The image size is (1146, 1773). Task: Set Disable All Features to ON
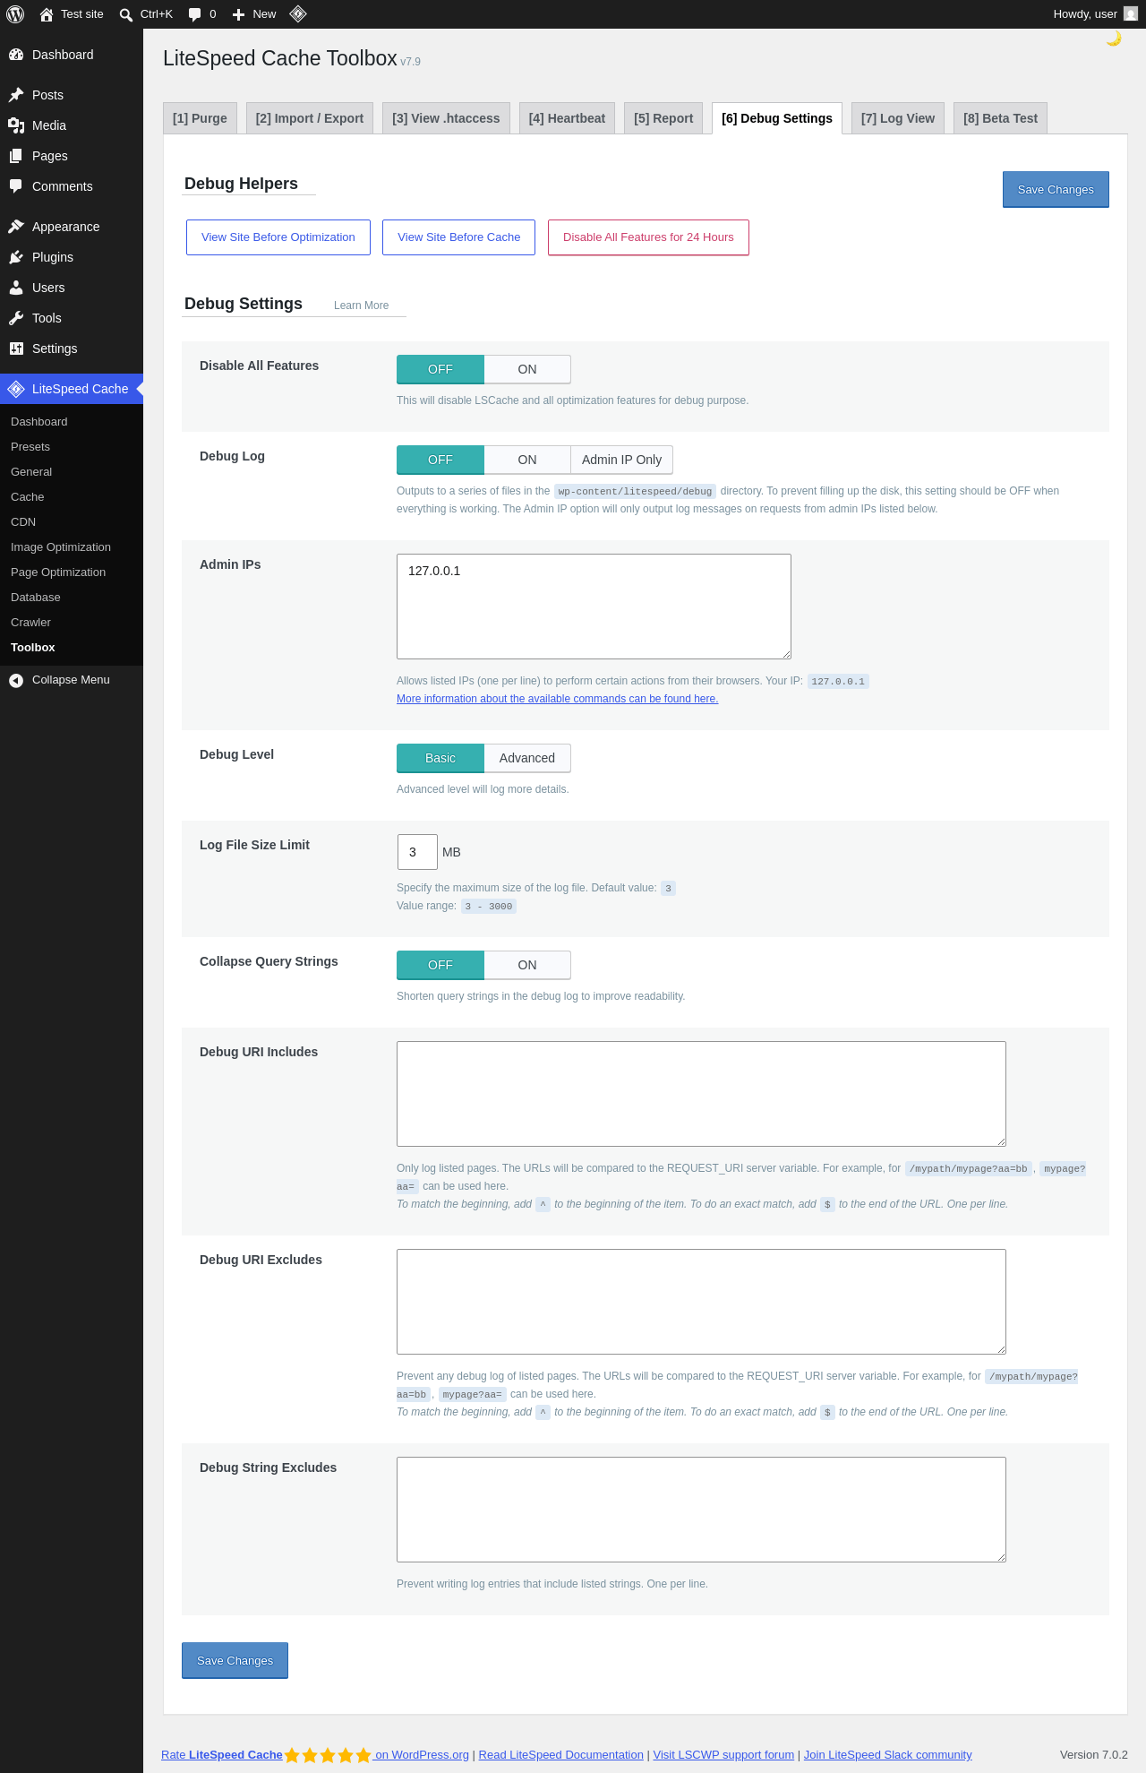click(527, 369)
